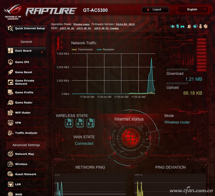
Task: Go to Game Private Network page
Action: click(x=26, y=82)
